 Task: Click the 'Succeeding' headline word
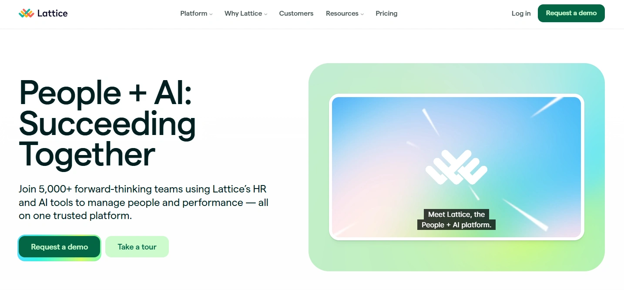click(107, 125)
